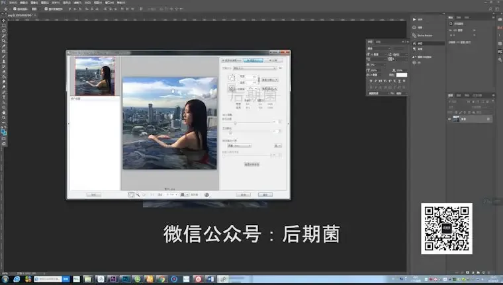Screen dimensions: 503x285
Task: Toggle the Auto-Select checkbox in options bar
Action: coord(15,9)
